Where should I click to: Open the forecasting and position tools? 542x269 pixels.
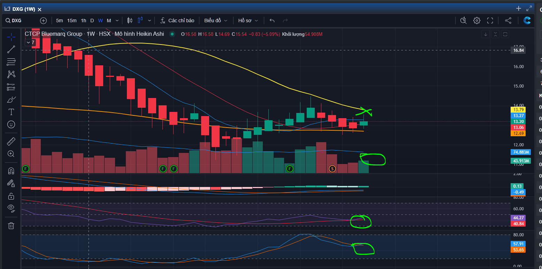pyautogui.click(x=11, y=87)
